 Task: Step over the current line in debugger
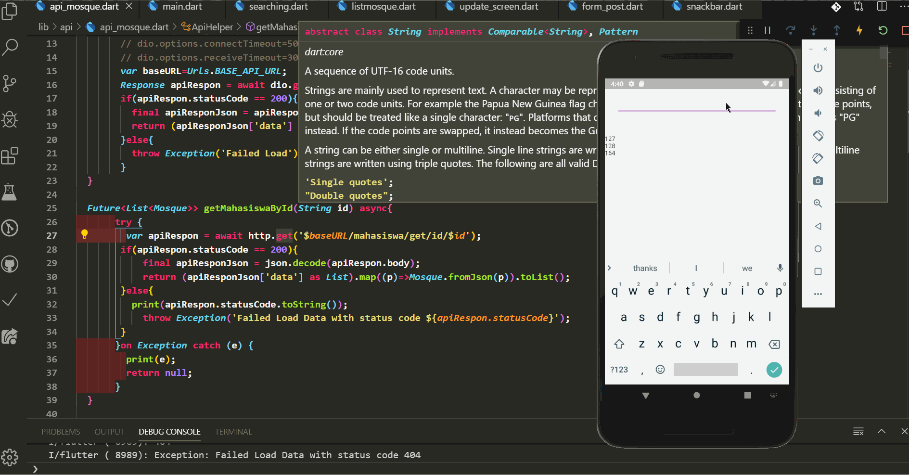click(791, 30)
